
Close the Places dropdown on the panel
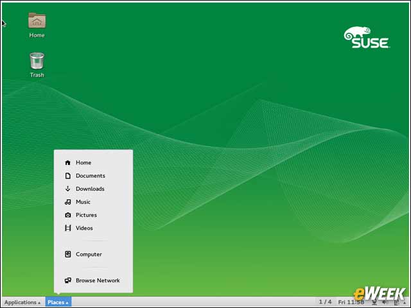(x=58, y=302)
